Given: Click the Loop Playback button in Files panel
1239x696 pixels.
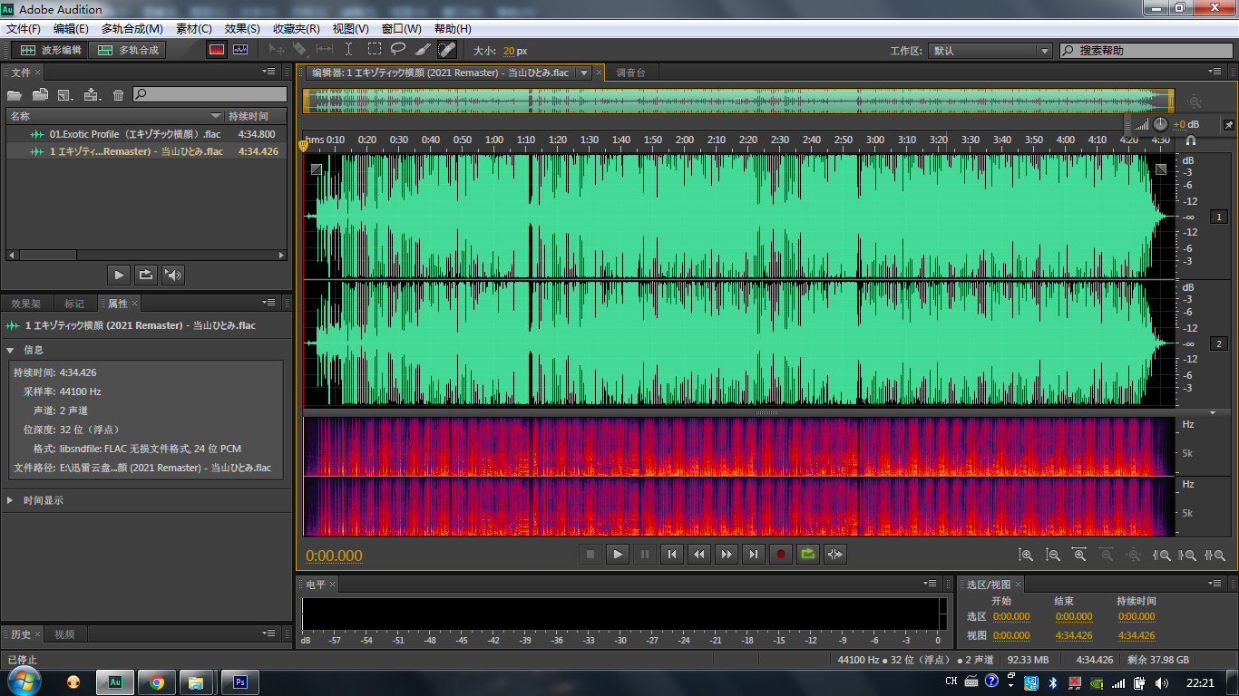Looking at the screenshot, I should pos(145,275).
